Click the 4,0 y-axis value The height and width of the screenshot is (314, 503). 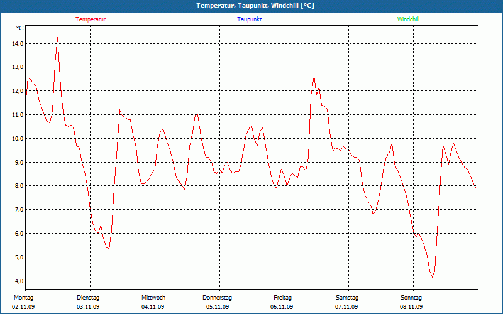coord(19,281)
